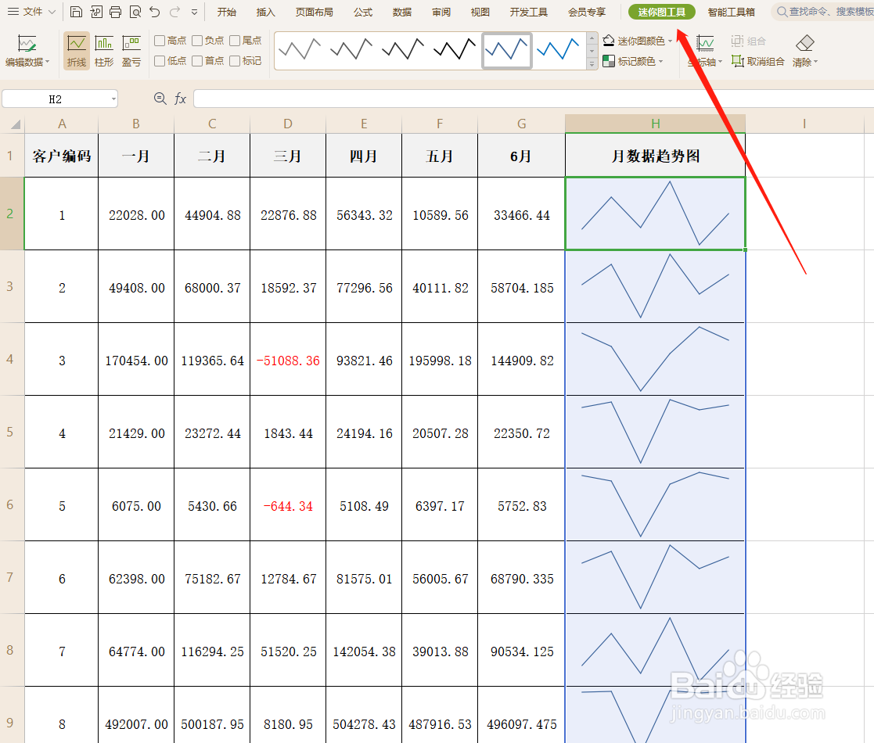Click the 取消组合 ungroup button
Viewport: 874px width, 743px height.
(758, 61)
